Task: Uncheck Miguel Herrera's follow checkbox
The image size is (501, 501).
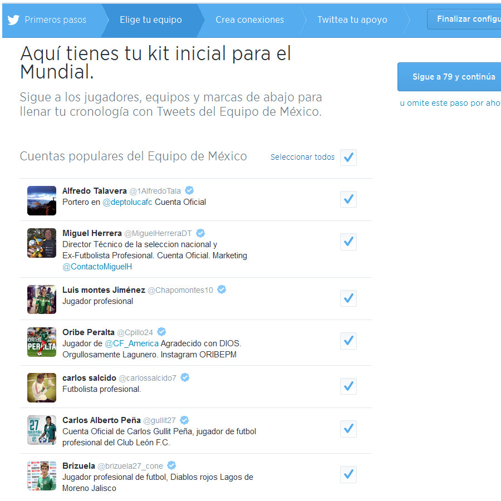Action: tap(348, 242)
